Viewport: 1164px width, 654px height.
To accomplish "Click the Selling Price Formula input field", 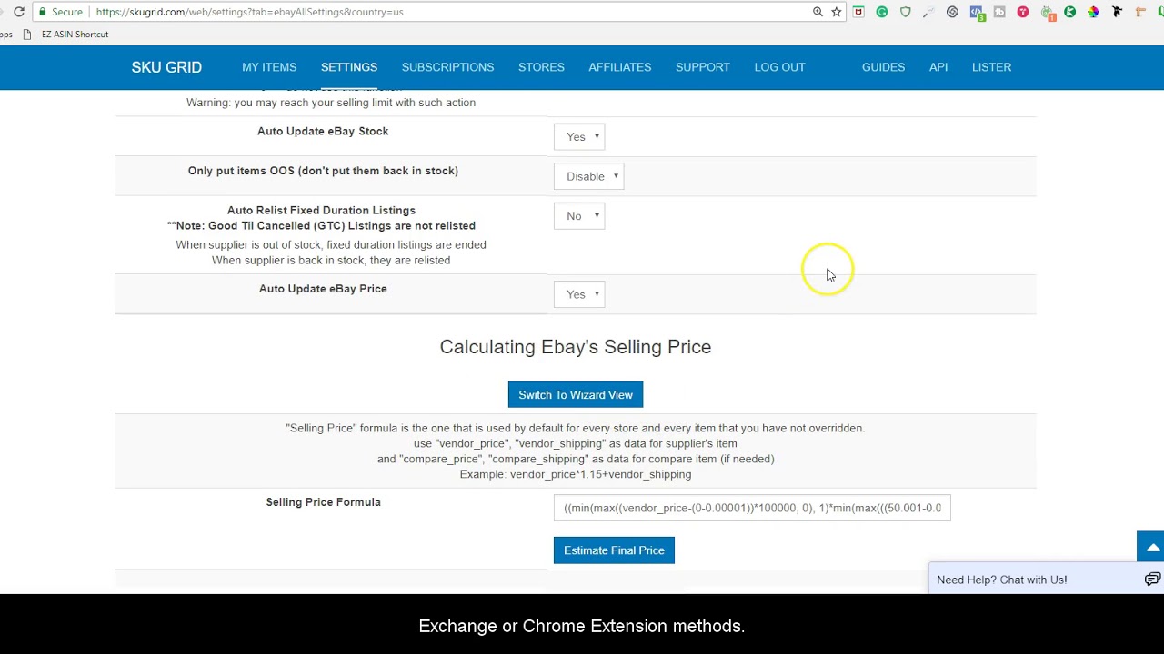I will 752,508.
